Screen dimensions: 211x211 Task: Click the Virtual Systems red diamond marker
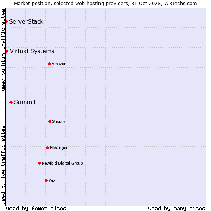7,51
